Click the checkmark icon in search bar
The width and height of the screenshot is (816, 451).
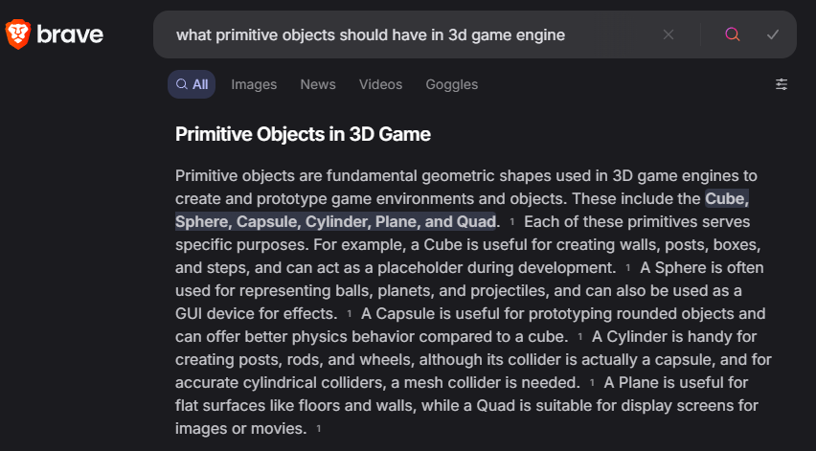point(773,34)
